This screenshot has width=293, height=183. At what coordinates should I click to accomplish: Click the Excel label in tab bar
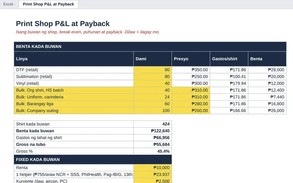[8, 4]
